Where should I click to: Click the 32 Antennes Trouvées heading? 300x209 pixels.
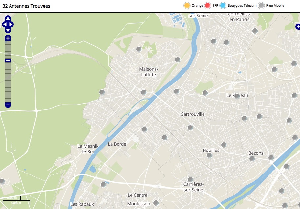pyautogui.click(x=26, y=6)
